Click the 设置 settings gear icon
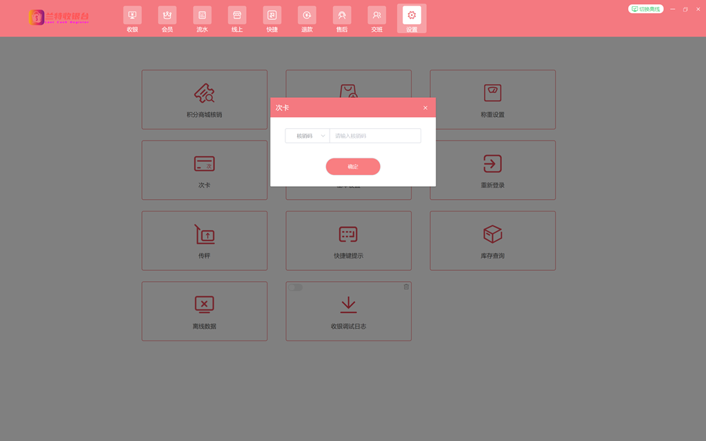This screenshot has height=441, width=706. click(412, 15)
